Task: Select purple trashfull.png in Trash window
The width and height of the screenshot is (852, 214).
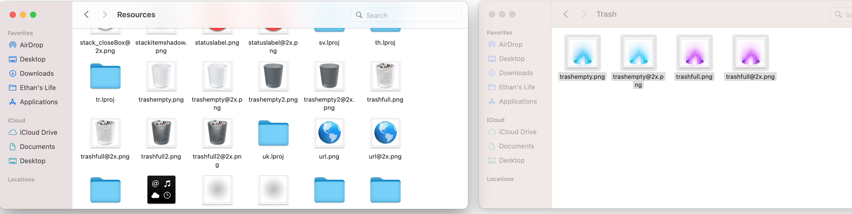Action: pos(694,53)
